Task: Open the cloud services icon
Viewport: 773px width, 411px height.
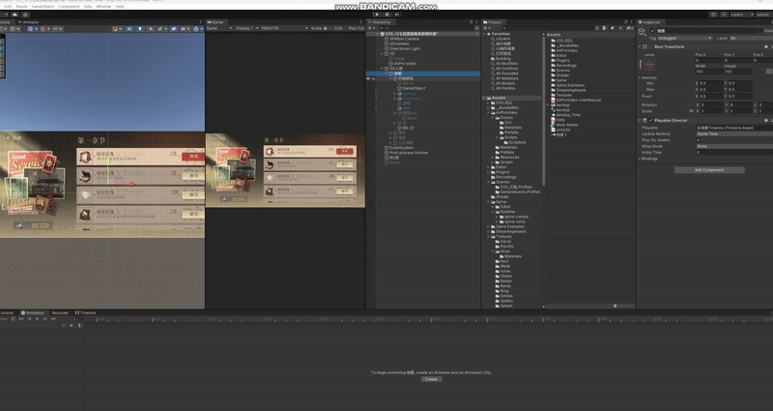Action: click(x=14, y=15)
